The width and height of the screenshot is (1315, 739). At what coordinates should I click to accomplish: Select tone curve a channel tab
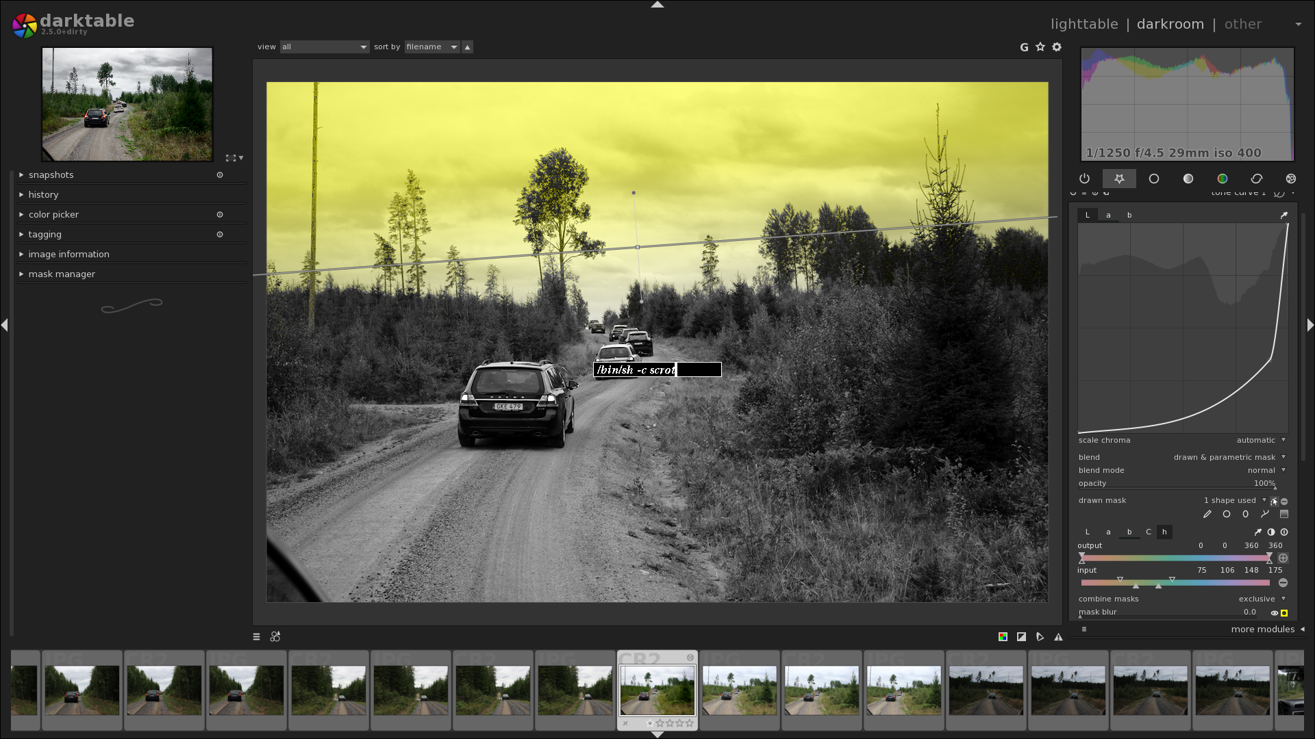tap(1109, 216)
